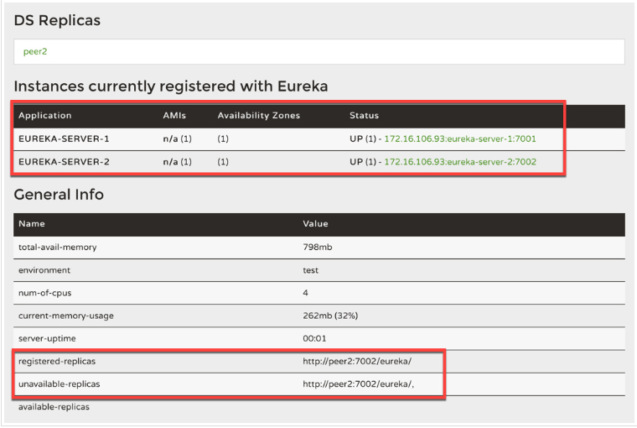Viewport: 637px width, 428px height.
Task: Click the AMIs column header
Action: click(174, 116)
